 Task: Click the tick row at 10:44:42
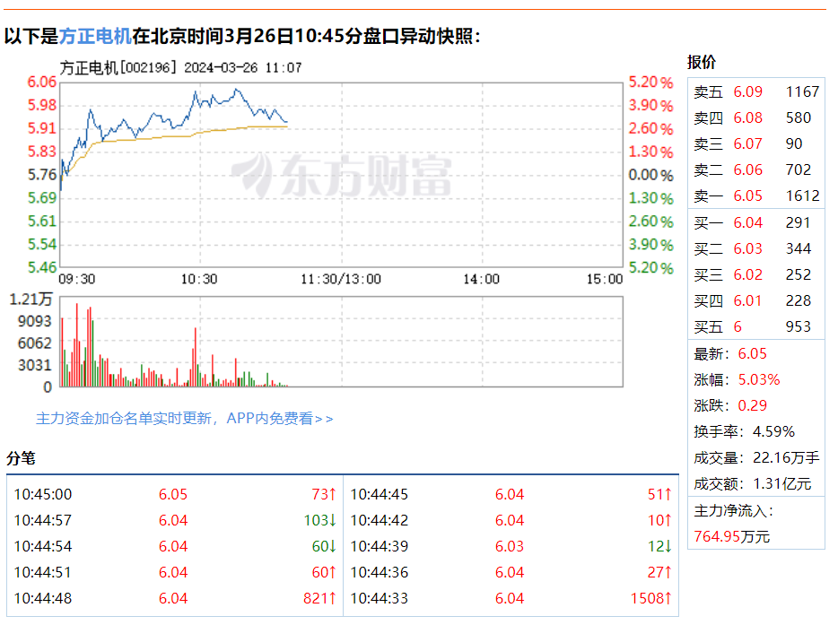(x=511, y=520)
